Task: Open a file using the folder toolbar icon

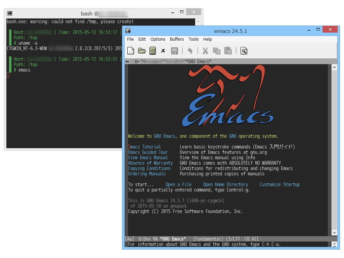Action: pos(142,50)
